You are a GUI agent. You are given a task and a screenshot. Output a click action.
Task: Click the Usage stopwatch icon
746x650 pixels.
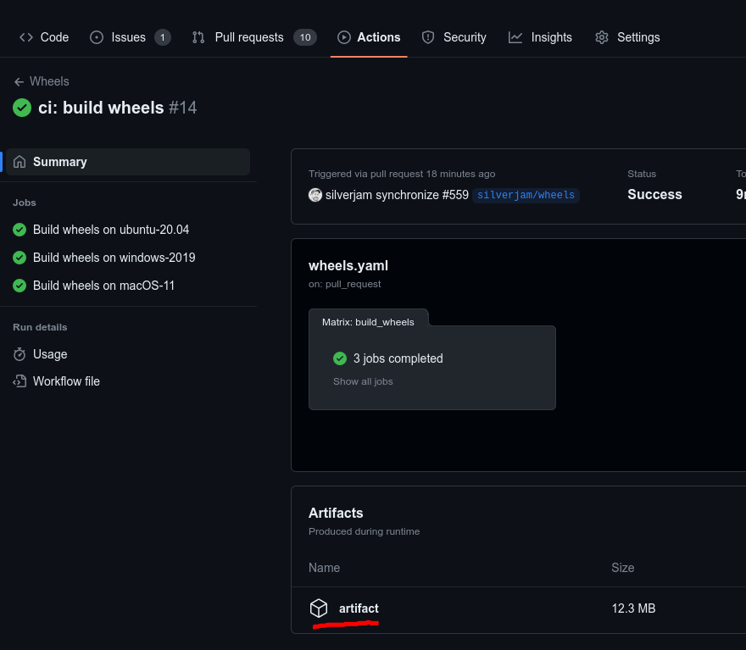pyautogui.click(x=19, y=354)
